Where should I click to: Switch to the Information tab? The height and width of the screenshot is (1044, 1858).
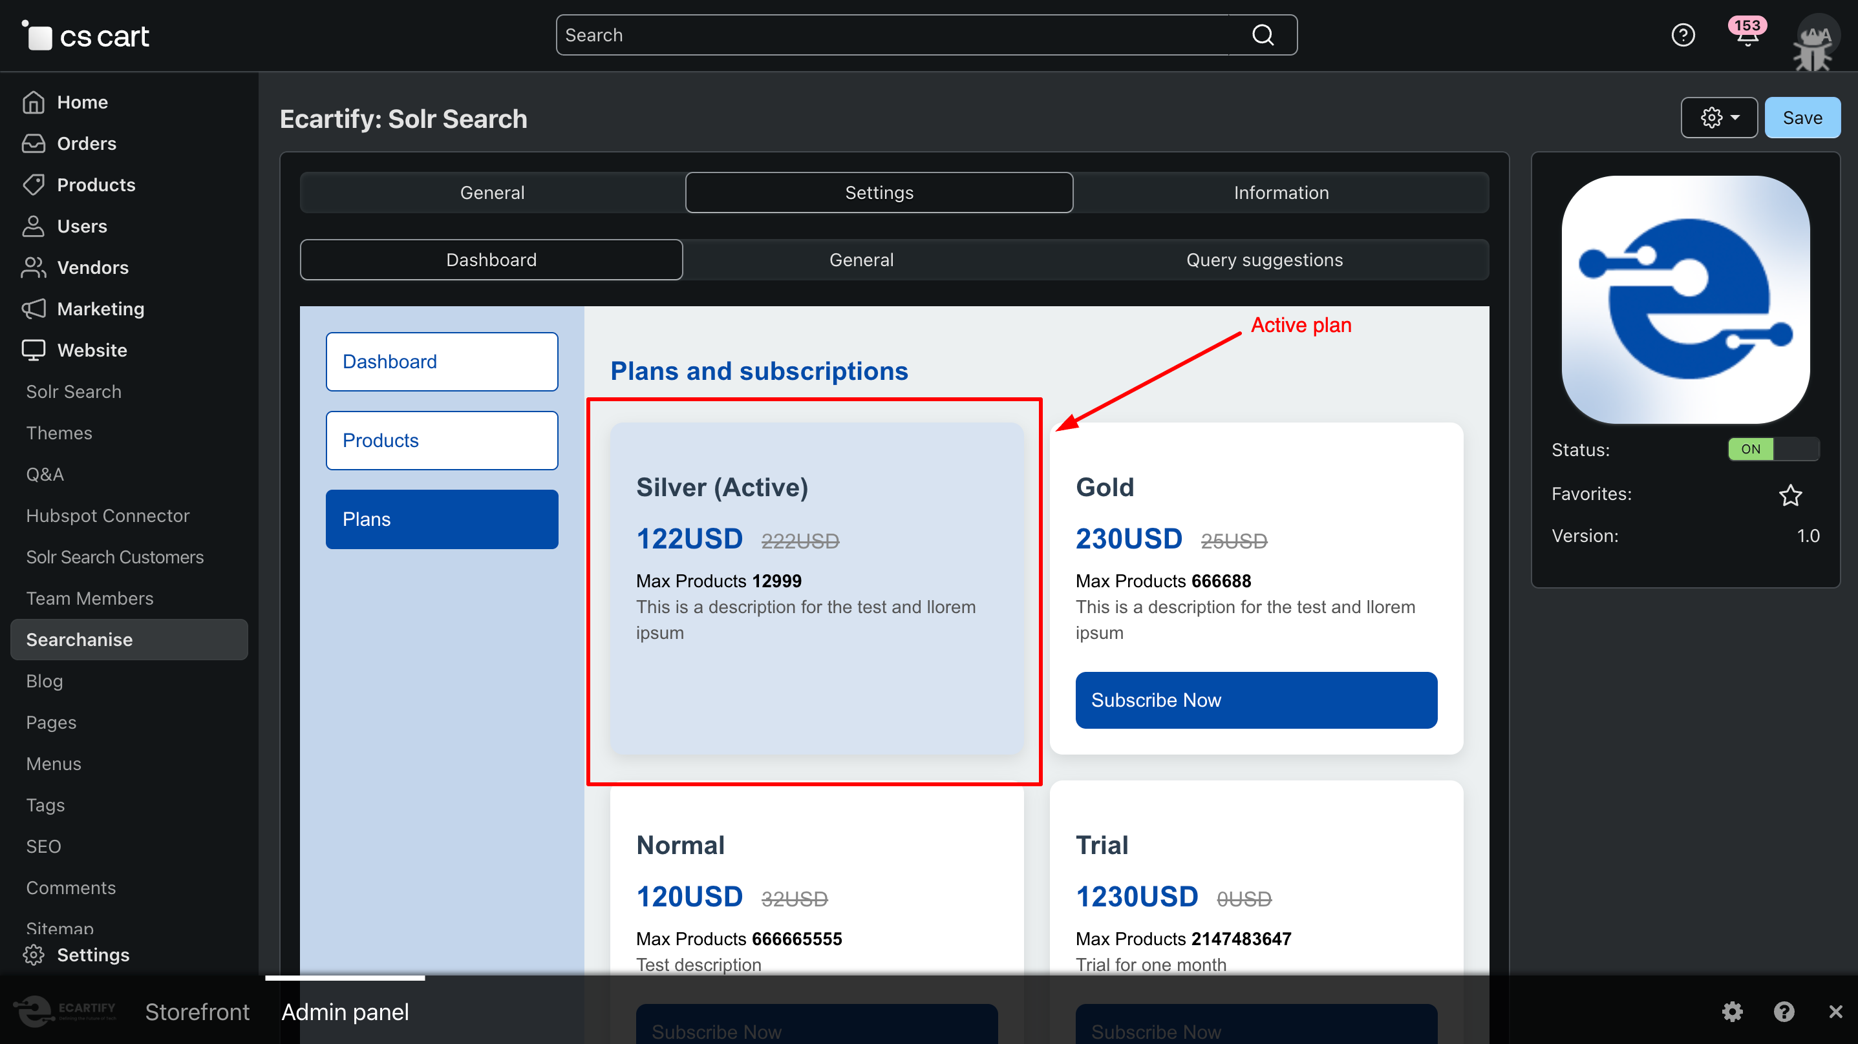[x=1280, y=193]
